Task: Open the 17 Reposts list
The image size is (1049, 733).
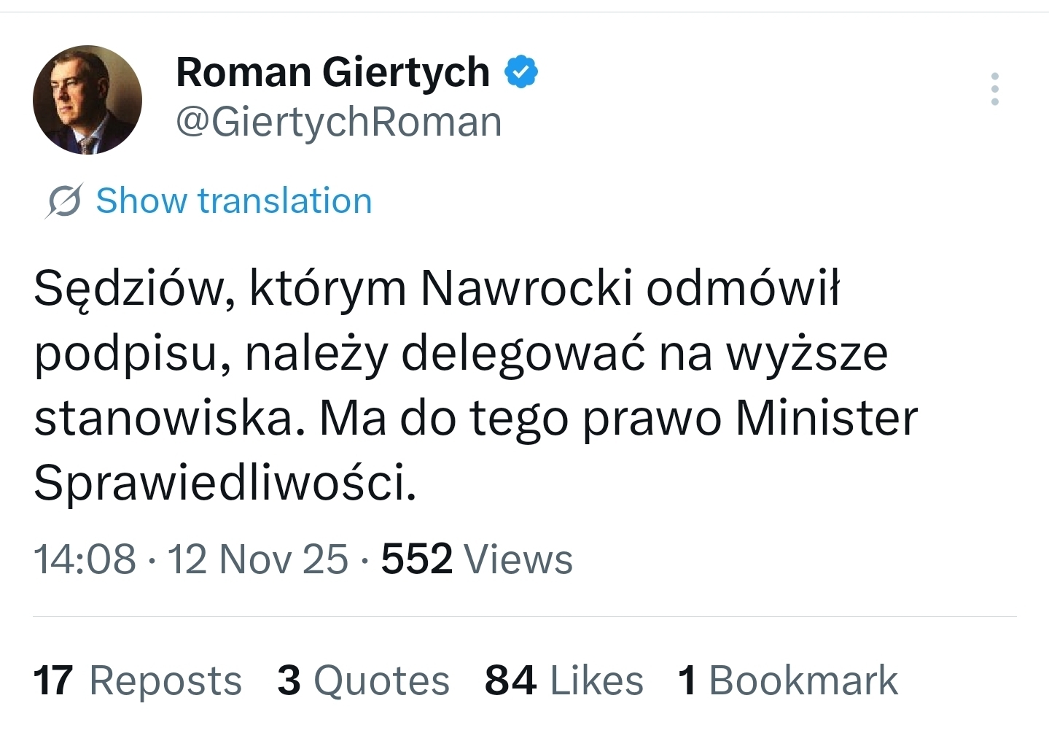Action: 137,680
